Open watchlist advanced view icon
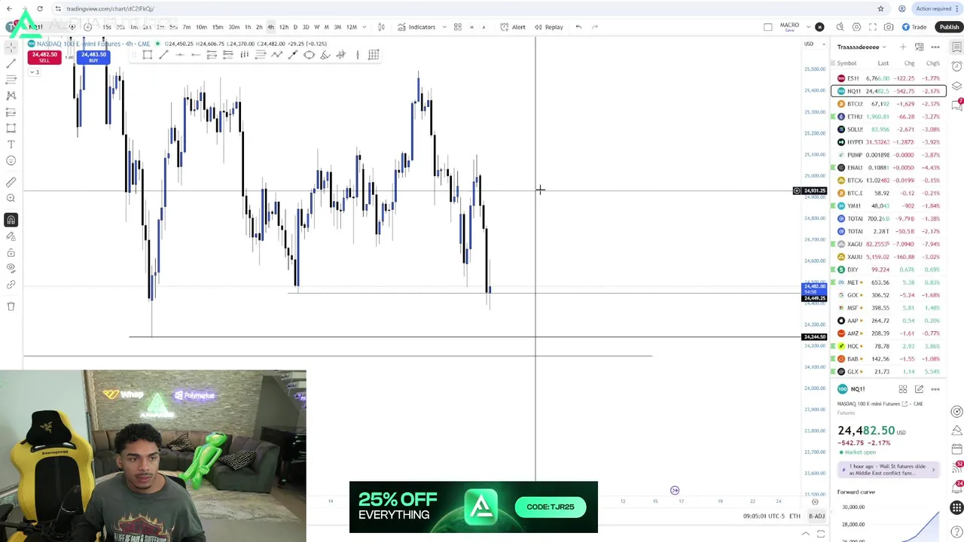This screenshot has height=542, width=964. point(919,47)
